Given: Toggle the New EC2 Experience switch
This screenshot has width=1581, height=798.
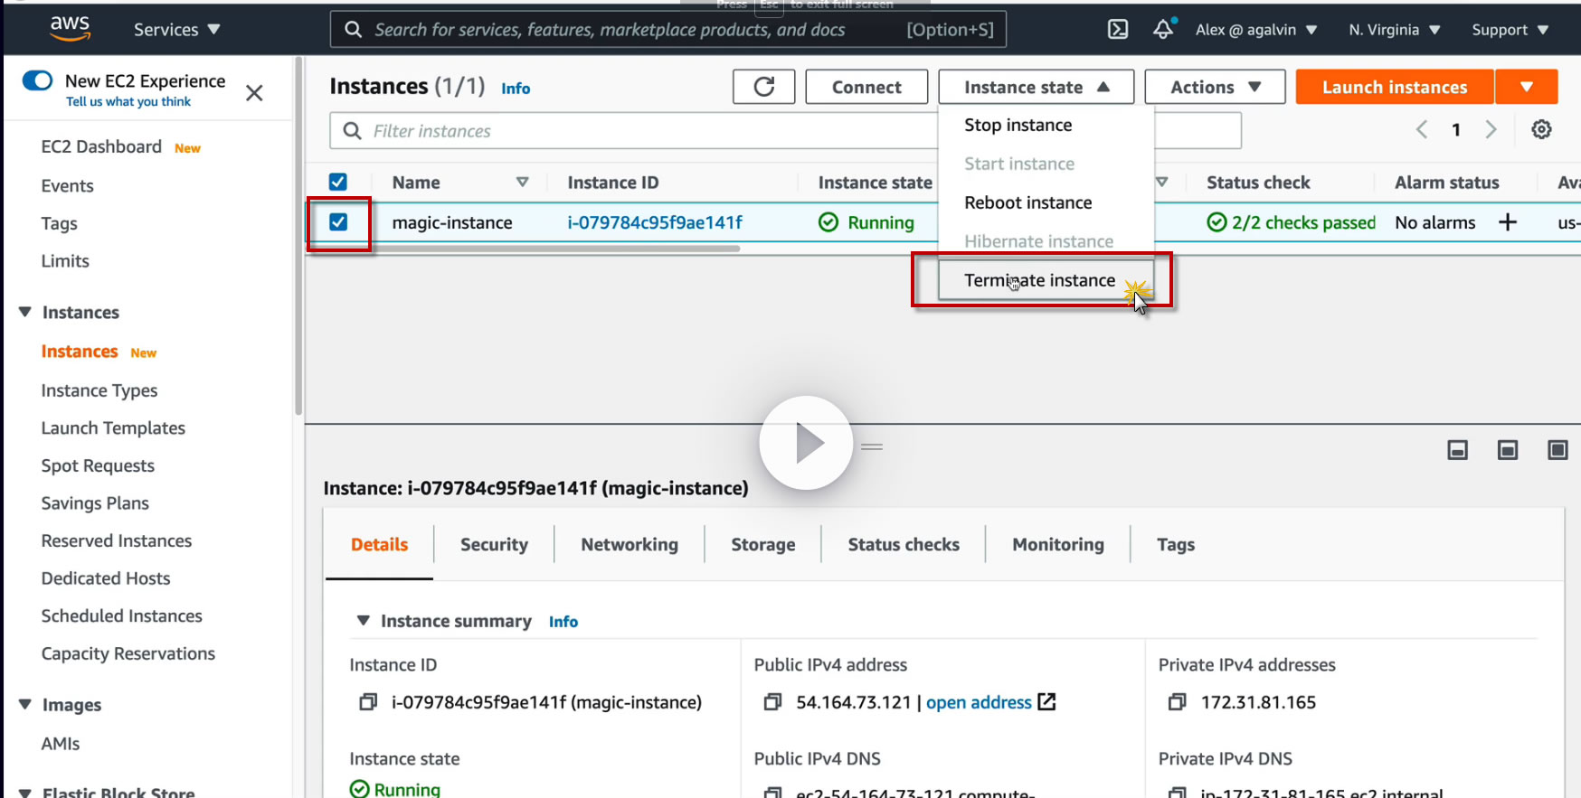Looking at the screenshot, I should pos(38,80).
